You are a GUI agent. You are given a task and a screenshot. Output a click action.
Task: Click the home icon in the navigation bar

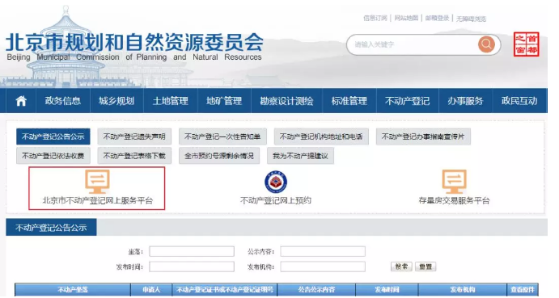21,101
